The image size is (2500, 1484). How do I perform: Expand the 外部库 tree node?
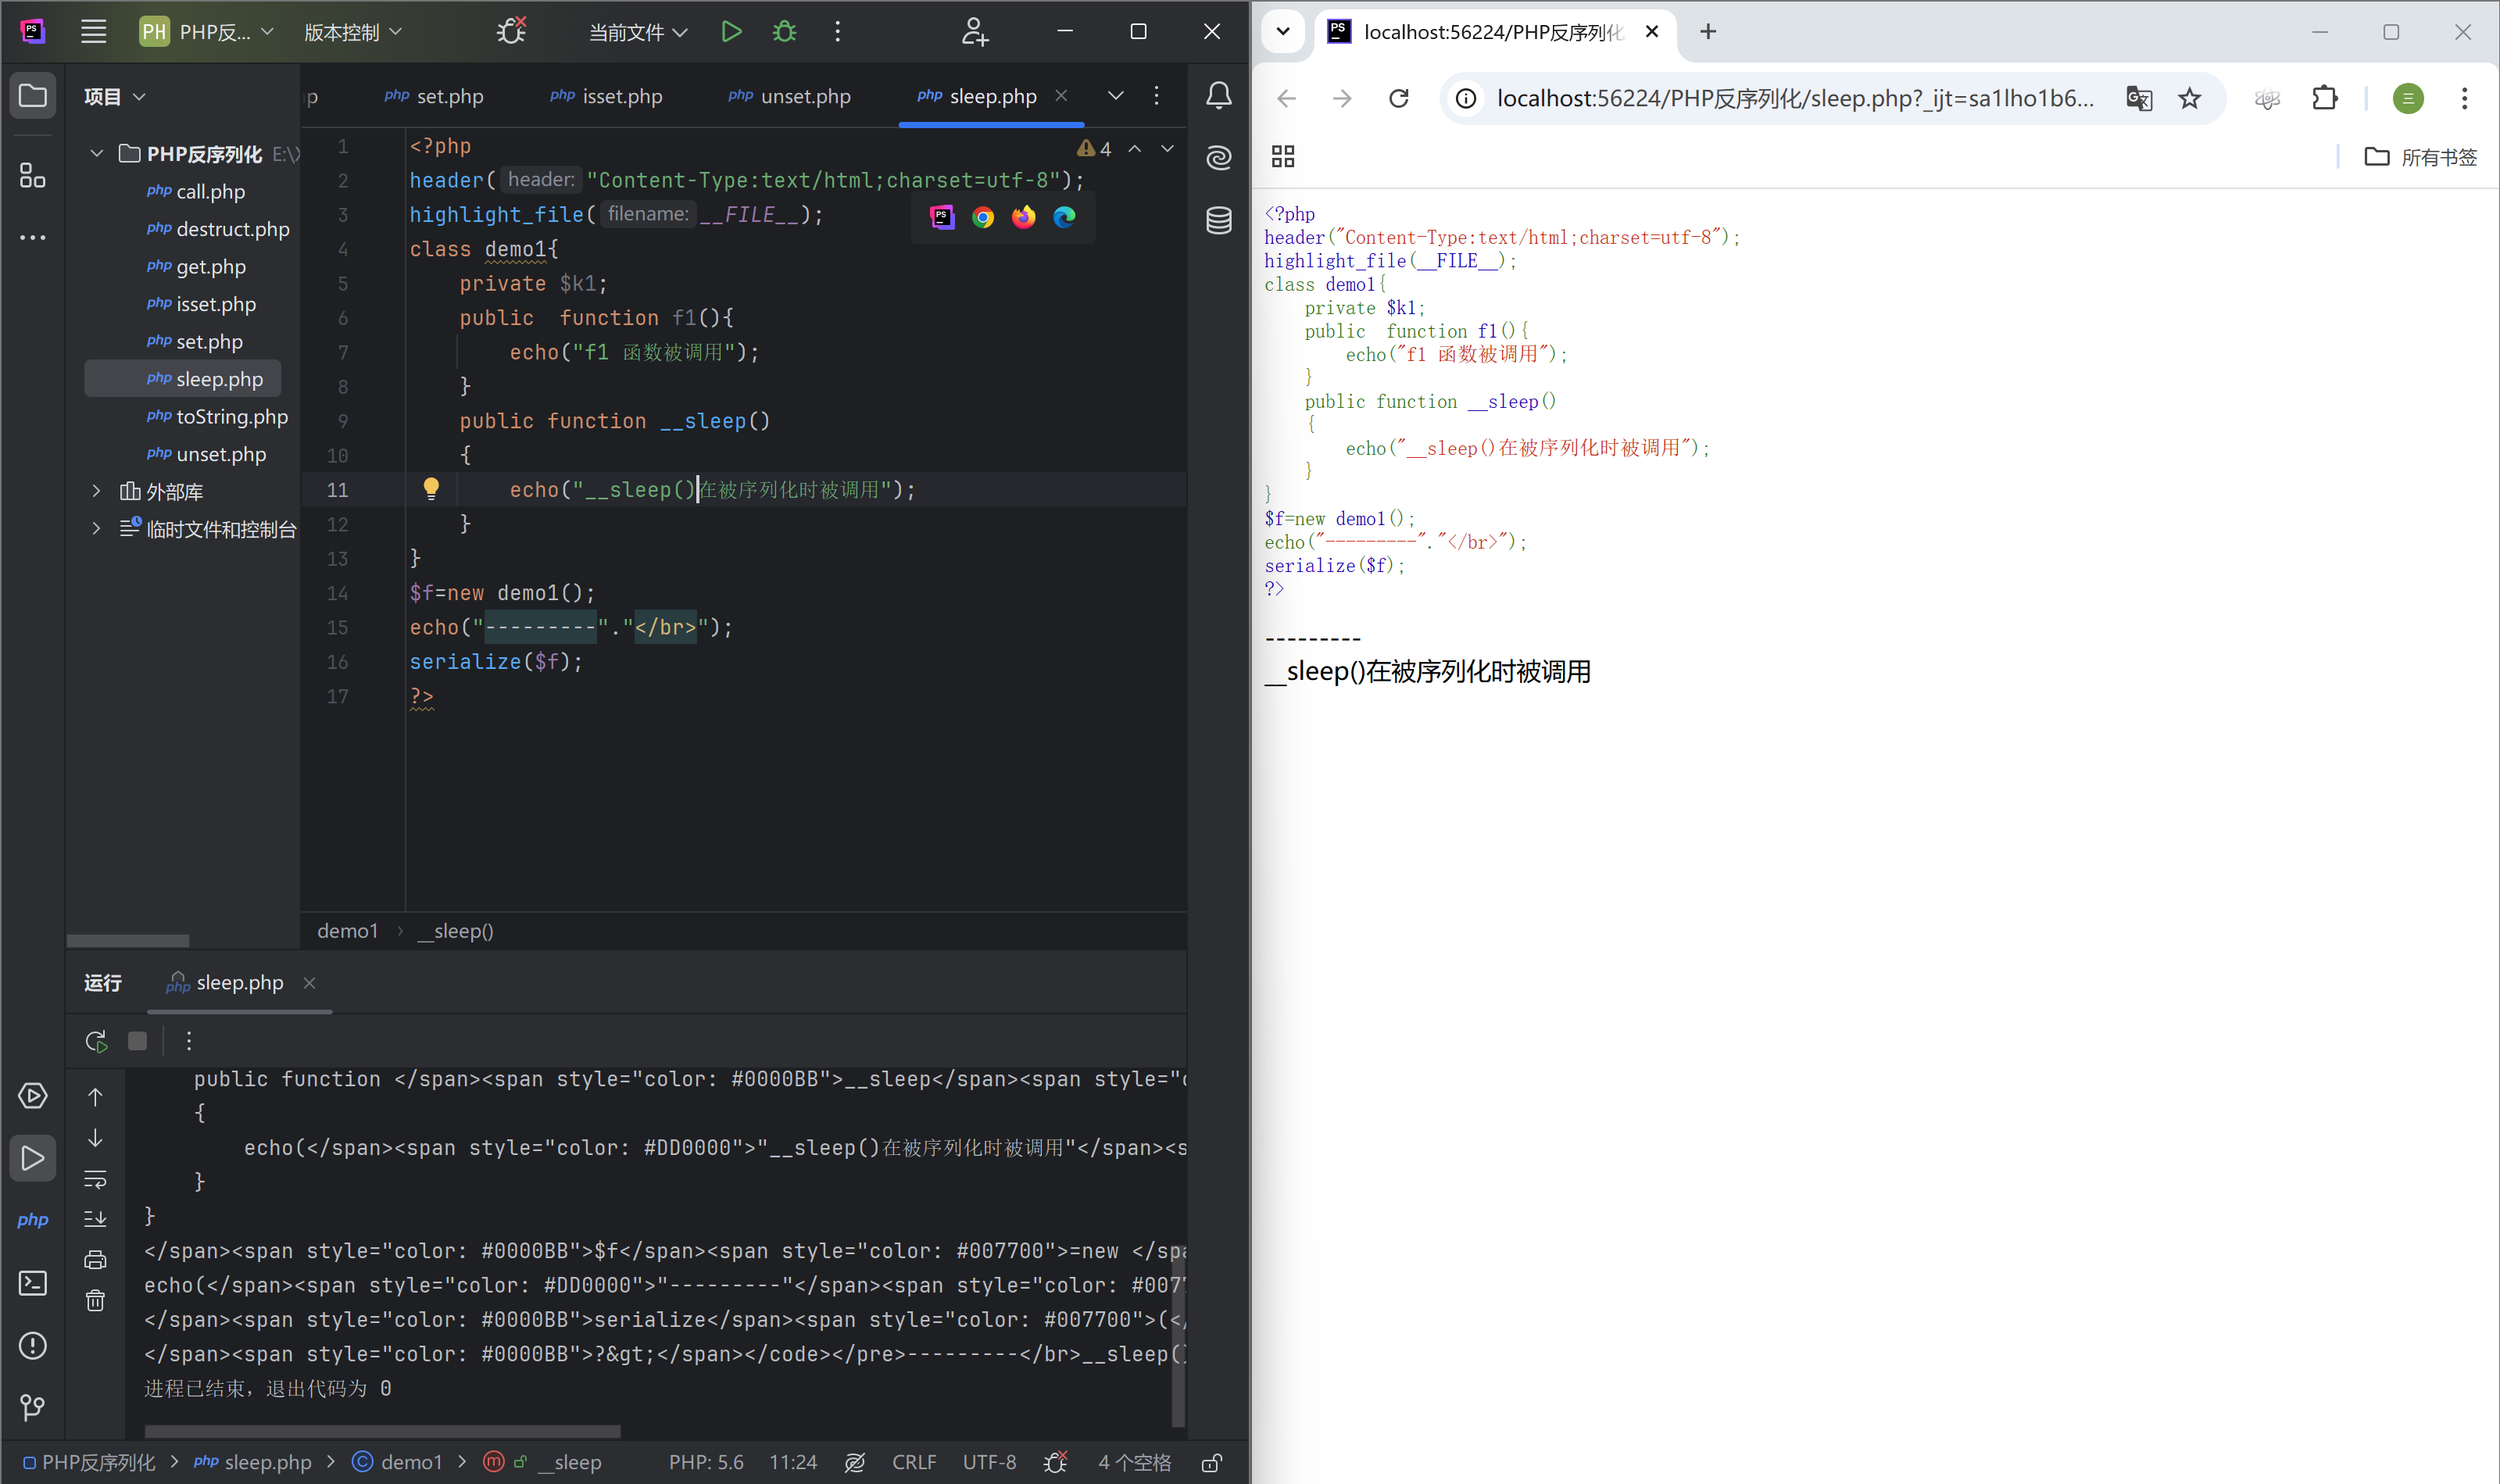pos(96,491)
